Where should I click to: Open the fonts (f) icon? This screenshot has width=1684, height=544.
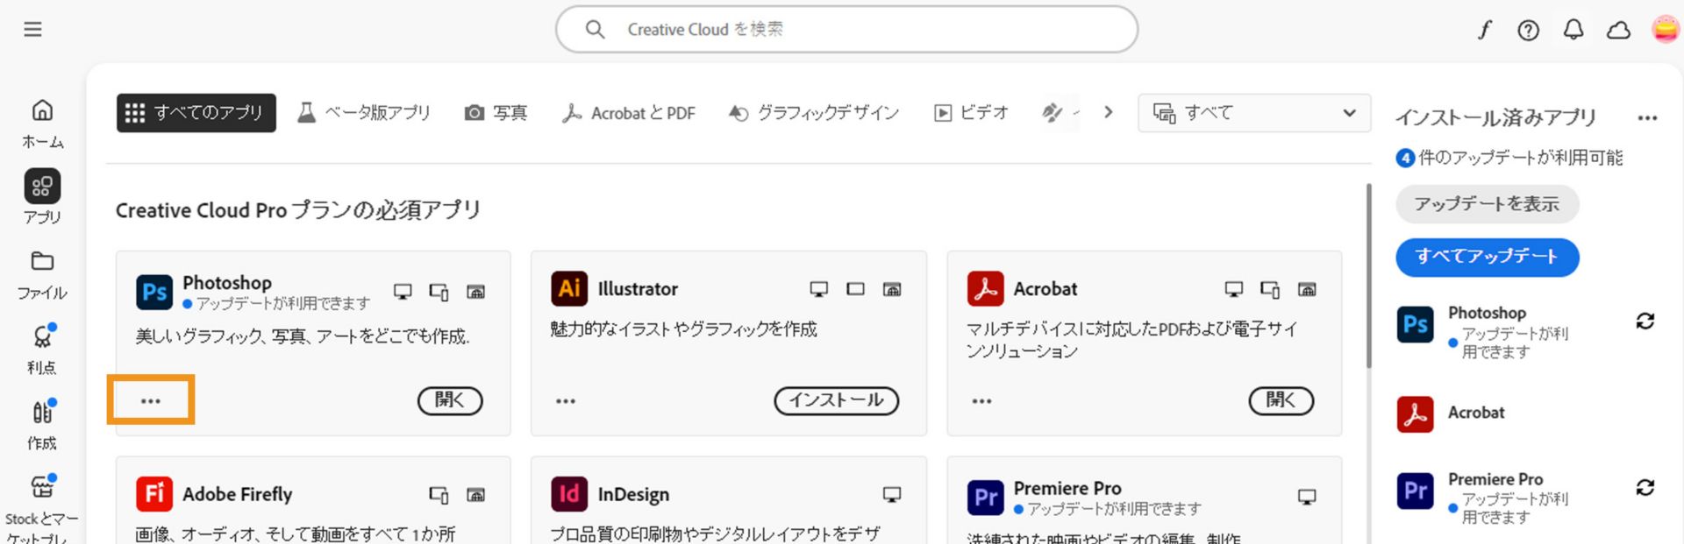pos(1484,31)
